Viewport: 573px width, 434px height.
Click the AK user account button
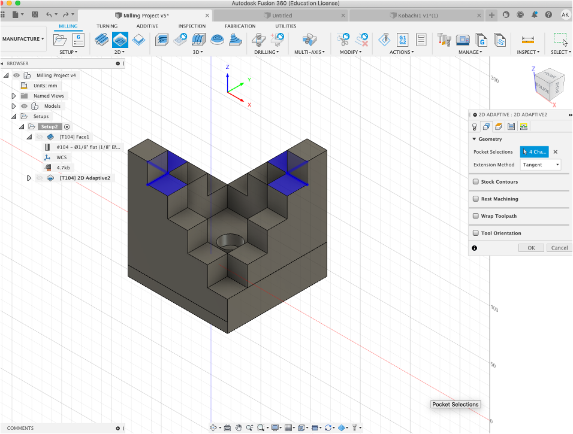(565, 15)
